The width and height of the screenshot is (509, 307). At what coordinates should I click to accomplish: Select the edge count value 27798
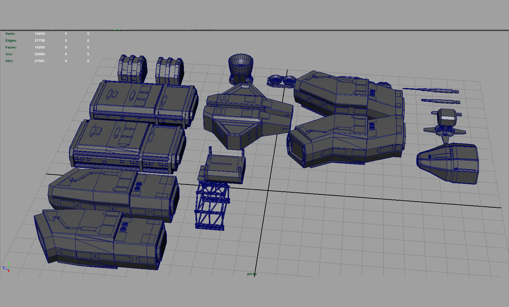coord(40,41)
